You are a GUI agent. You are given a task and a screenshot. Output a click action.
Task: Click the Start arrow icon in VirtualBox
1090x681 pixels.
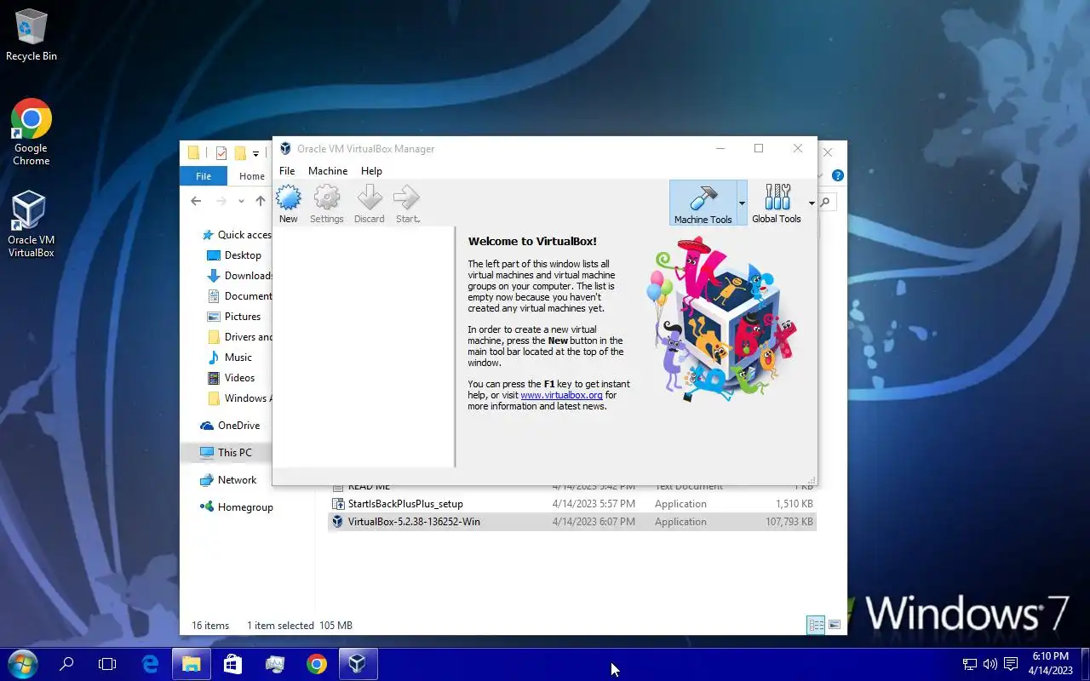coord(407,204)
